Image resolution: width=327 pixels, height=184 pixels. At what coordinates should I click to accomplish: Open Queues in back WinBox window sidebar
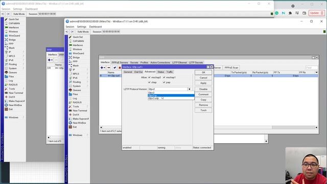click(12, 73)
